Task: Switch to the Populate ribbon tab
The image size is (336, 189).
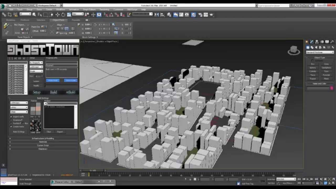Action: [76, 20]
